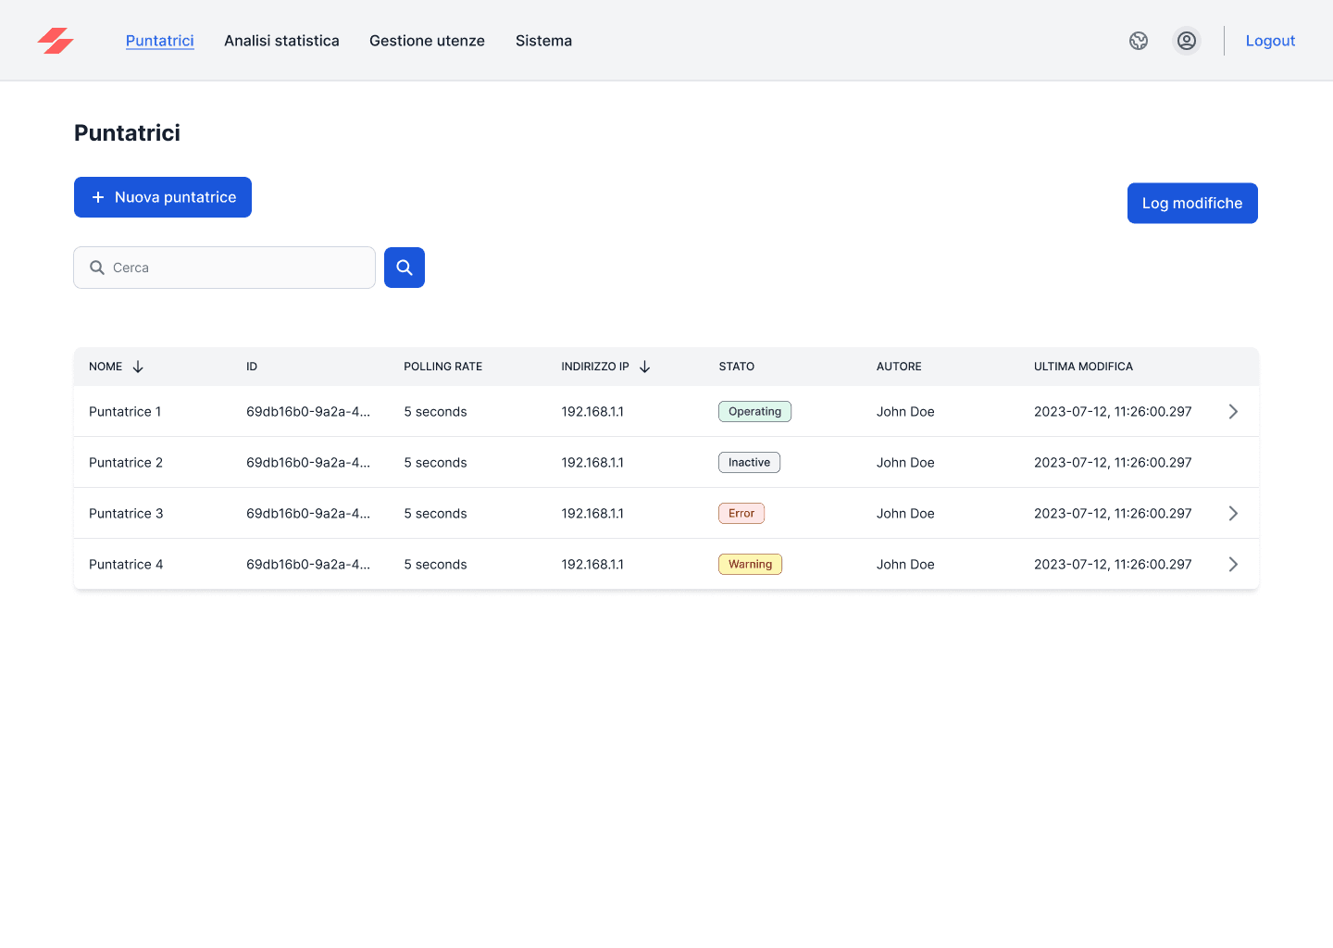1333x948 pixels.
Task: Click the Error status badge
Action: pyautogui.click(x=741, y=514)
